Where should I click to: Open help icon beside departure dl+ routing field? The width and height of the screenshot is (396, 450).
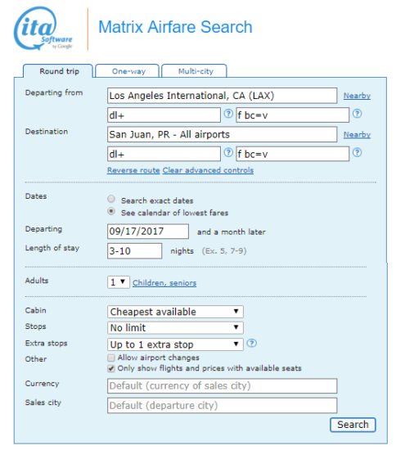228,114
